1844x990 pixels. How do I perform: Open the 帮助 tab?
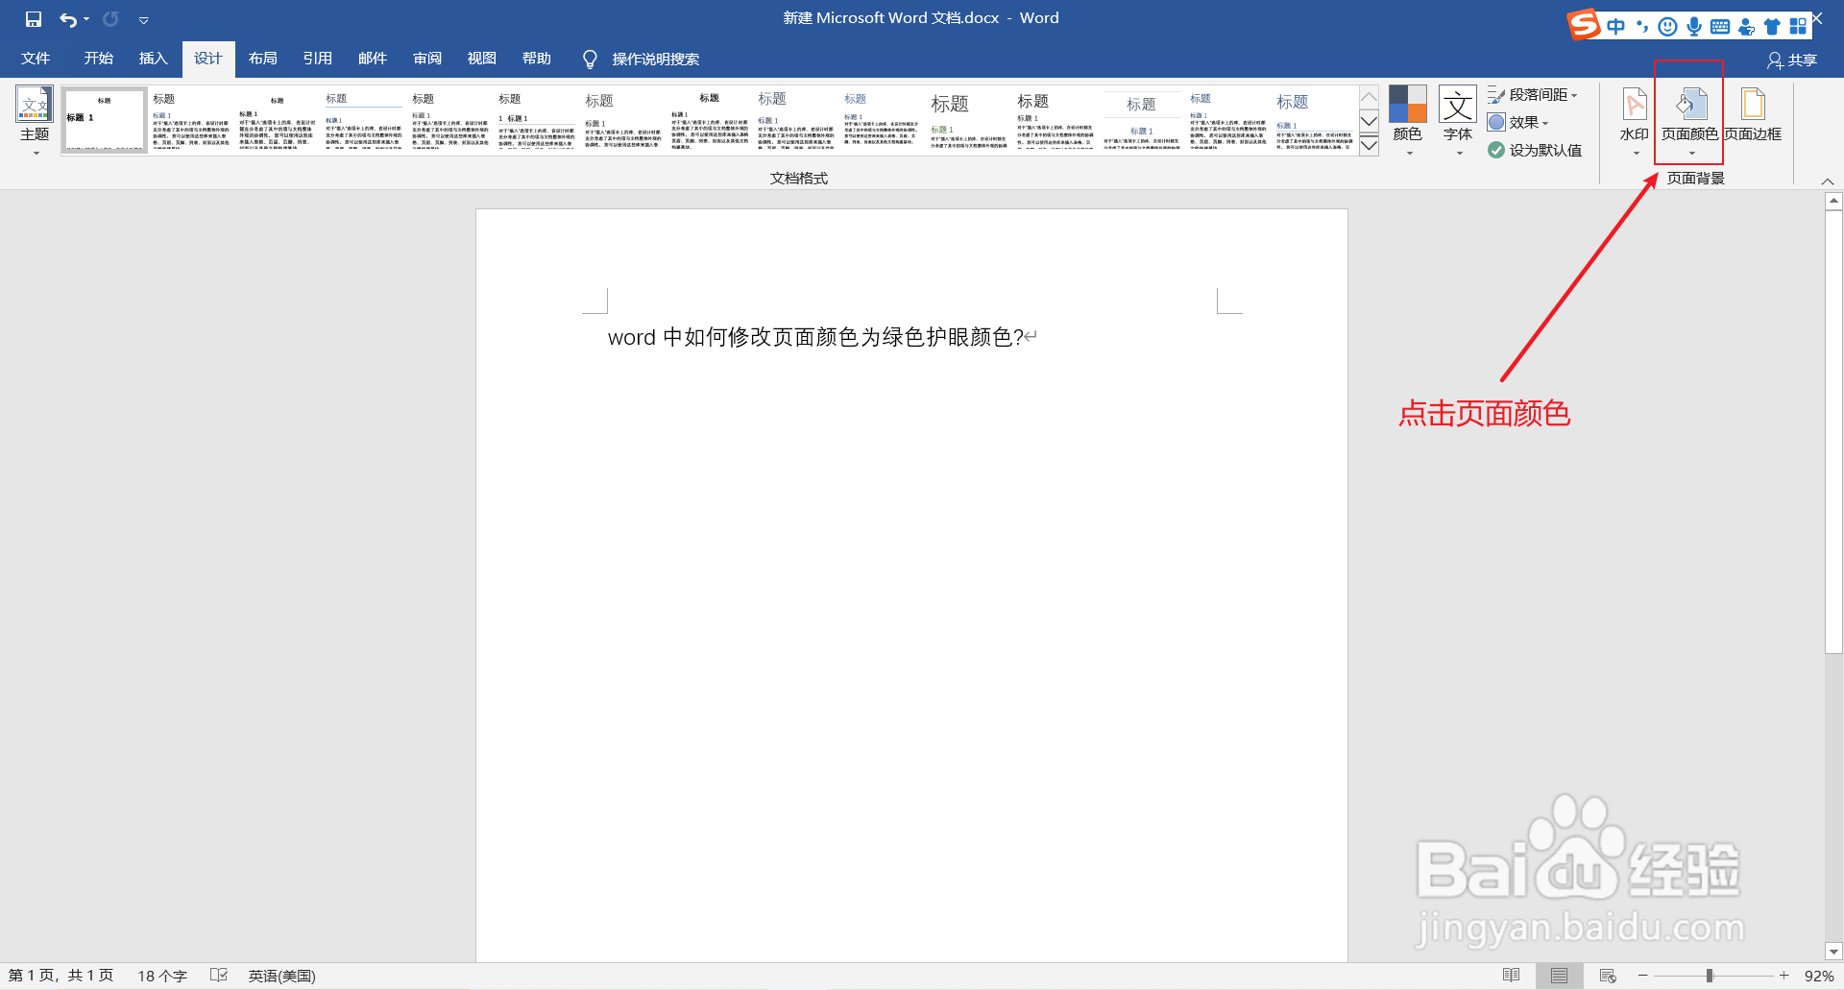click(x=537, y=59)
